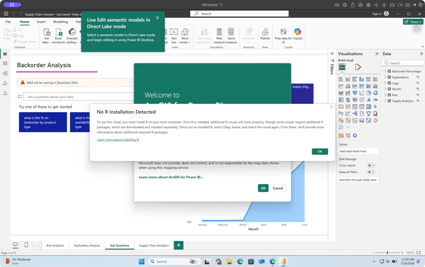This screenshot has height=267, width=425.
Task: Toggle visibility of Supply Analytics table
Action: [x=418, y=101]
